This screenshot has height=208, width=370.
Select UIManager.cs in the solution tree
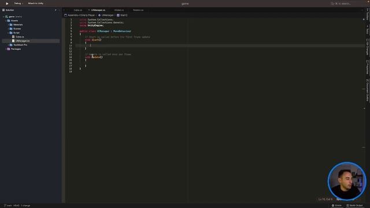[23, 41]
